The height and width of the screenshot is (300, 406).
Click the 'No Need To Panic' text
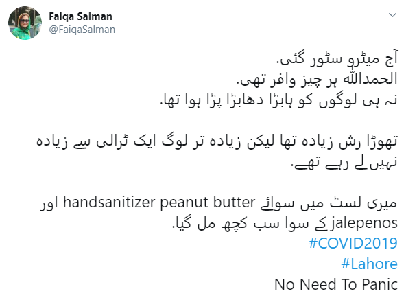[336, 284]
